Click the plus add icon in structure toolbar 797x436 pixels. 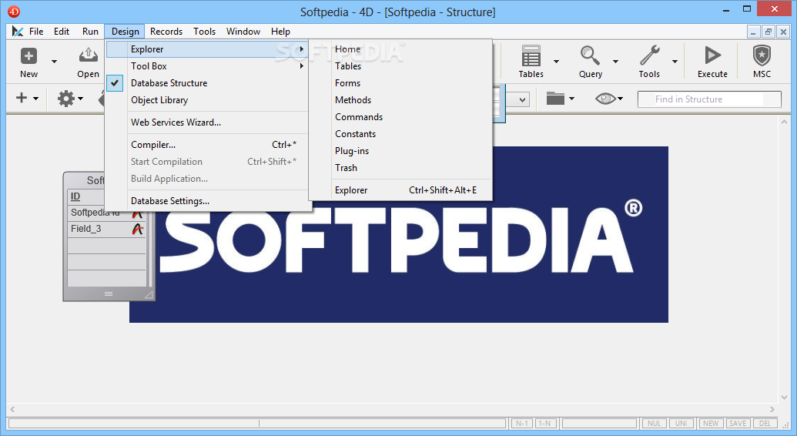[22, 97]
